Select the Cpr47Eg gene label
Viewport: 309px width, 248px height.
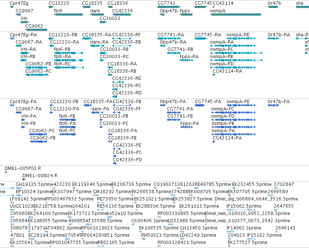(19, 3)
